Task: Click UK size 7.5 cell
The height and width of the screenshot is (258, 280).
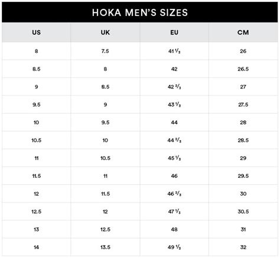Action: [105, 51]
